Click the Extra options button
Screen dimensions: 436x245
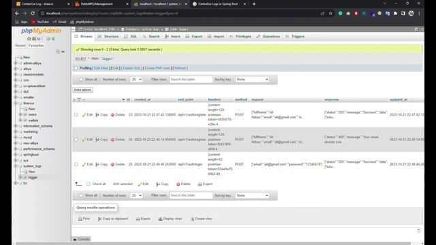[x=82, y=90]
